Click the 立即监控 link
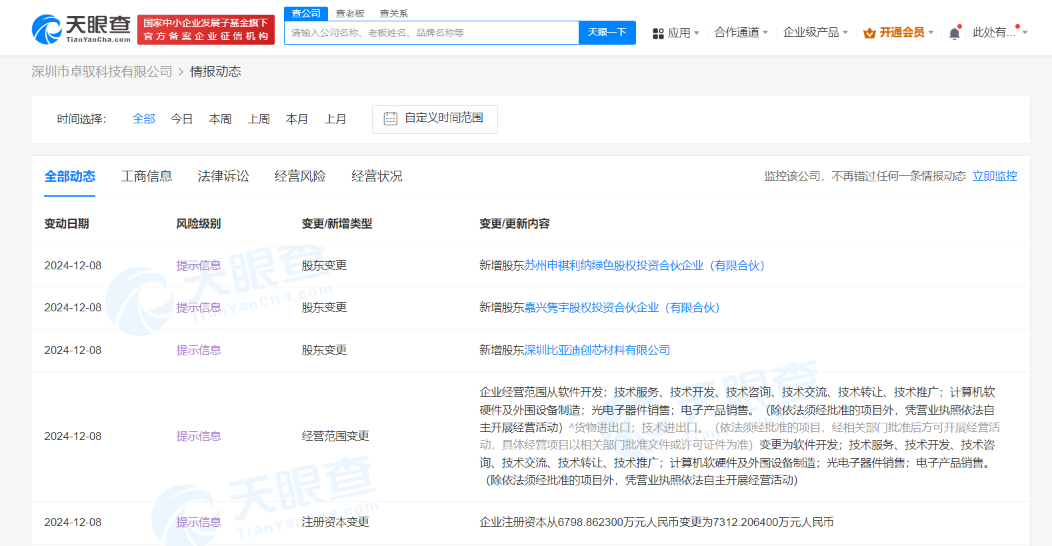 coord(995,176)
